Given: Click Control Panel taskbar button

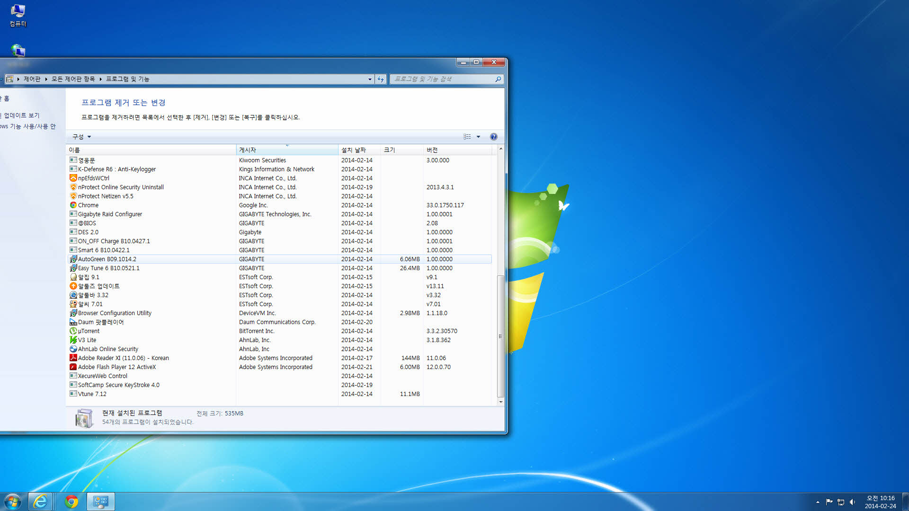Looking at the screenshot, I should 101,502.
